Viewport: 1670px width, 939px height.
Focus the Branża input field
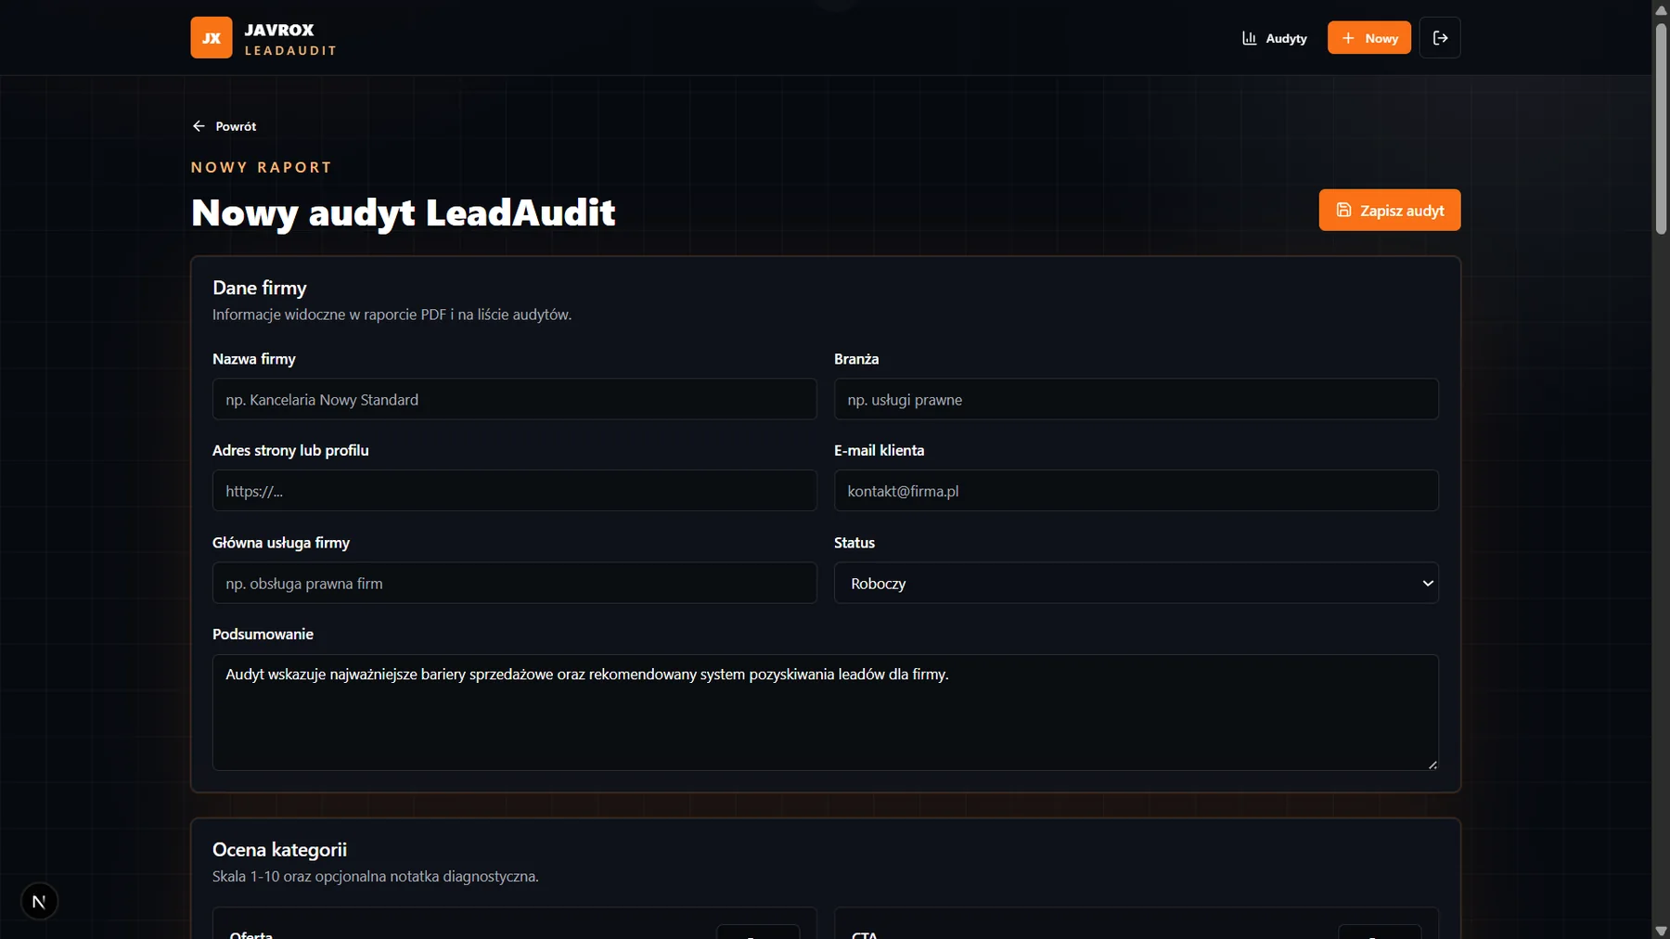point(1136,399)
